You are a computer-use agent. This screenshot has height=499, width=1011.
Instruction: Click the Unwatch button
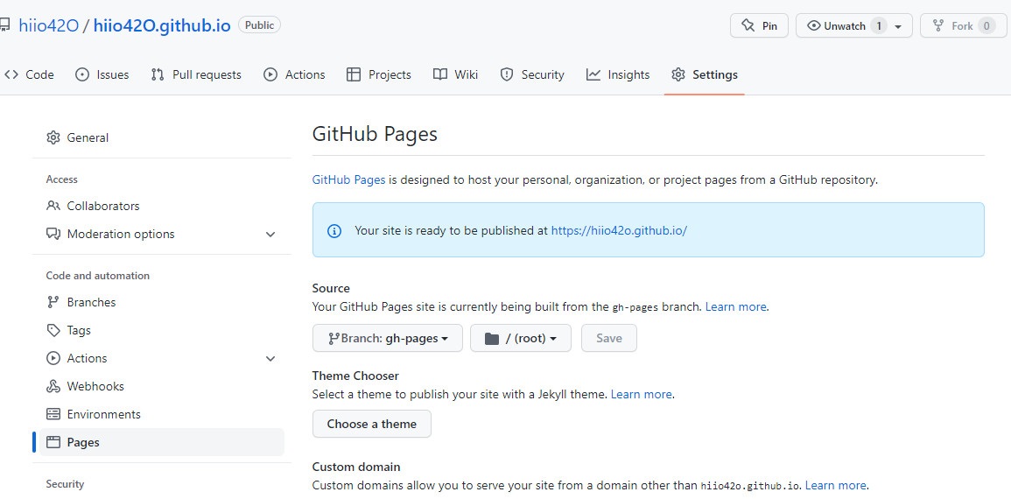pyautogui.click(x=853, y=25)
